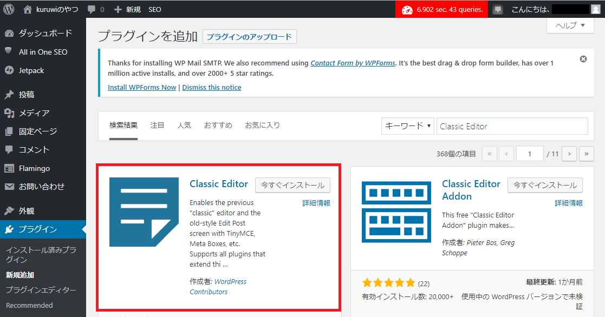This screenshot has height=317, width=605.
Task: Click the home icon beside kuruwiのやつ
Action: 28,10
